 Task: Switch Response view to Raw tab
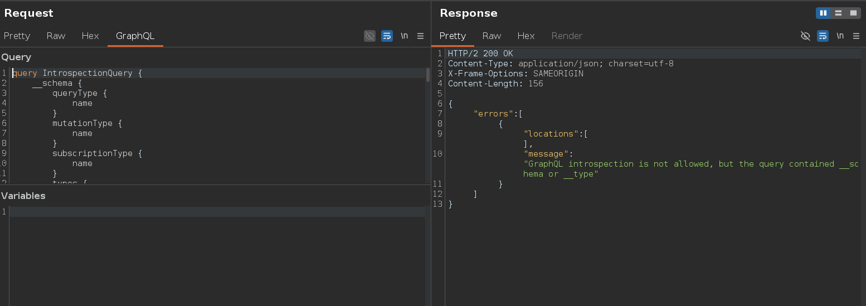[492, 36]
